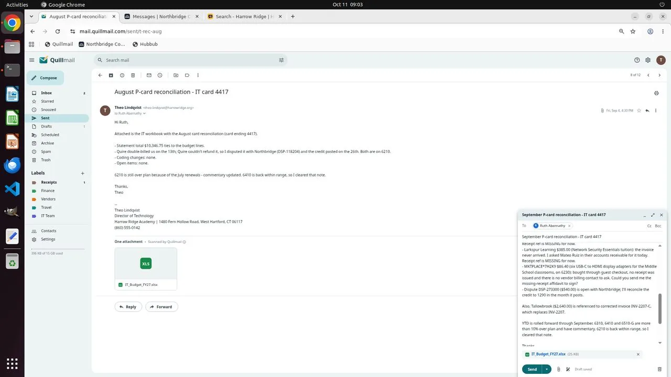This screenshot has height=377, width=671.
Task: Move email to folder icon
Action: (176, 75)
